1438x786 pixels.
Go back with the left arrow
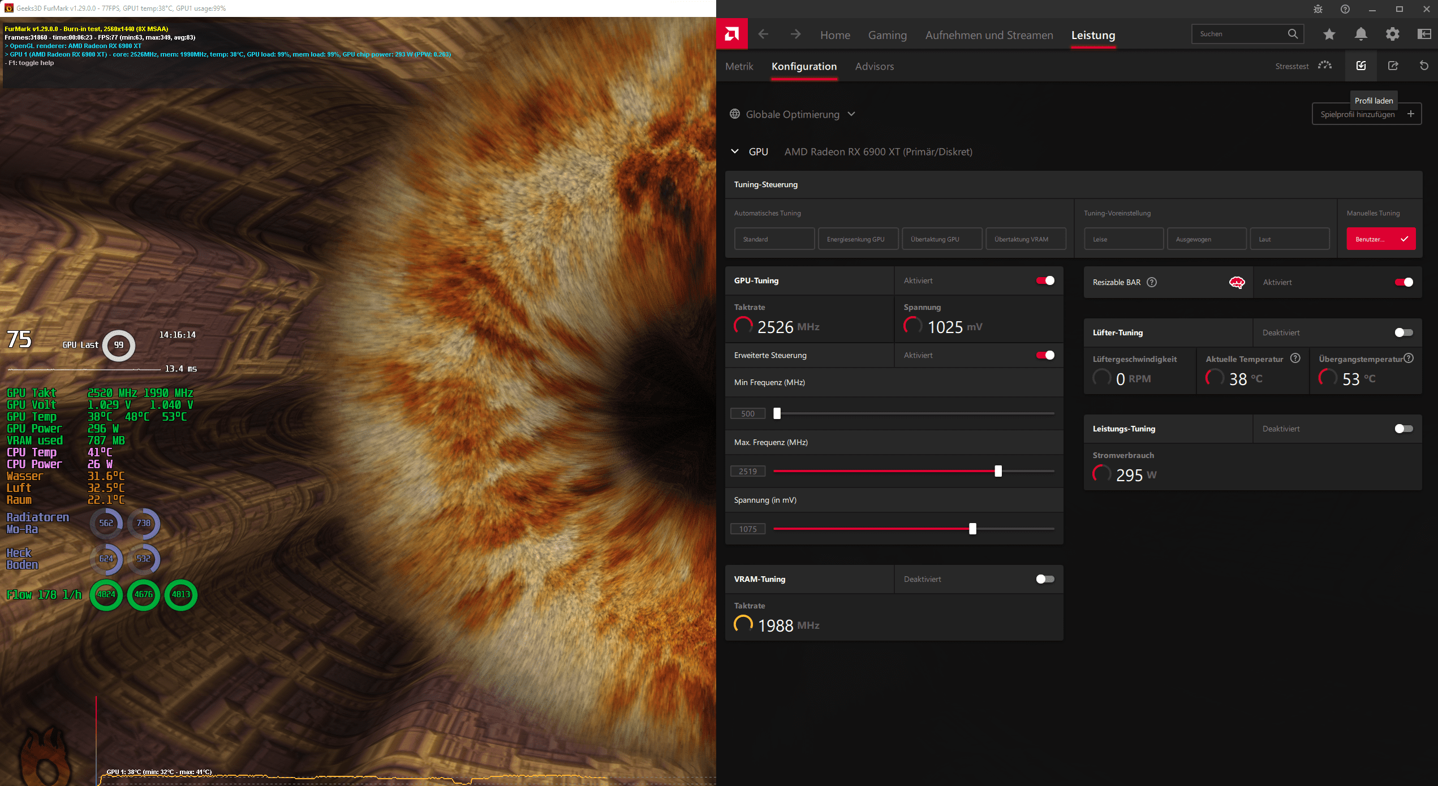click(x=763, y=34)
